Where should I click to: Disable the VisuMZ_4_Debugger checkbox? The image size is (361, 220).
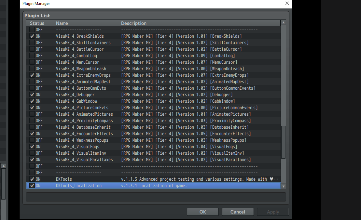coord(32,95)
